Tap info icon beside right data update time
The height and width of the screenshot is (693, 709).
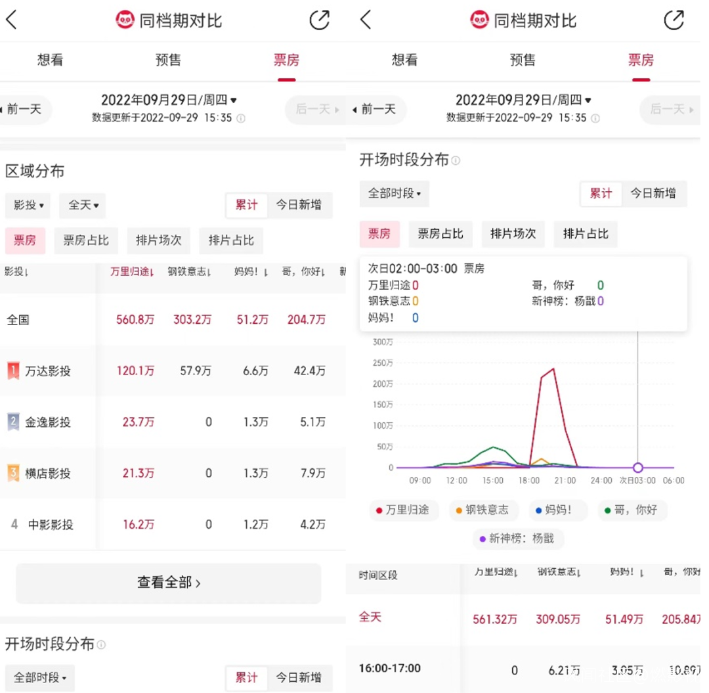(595, 118)
